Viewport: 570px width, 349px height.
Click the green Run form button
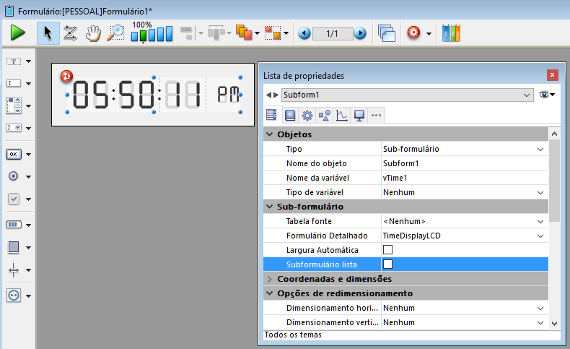(18, 33)
